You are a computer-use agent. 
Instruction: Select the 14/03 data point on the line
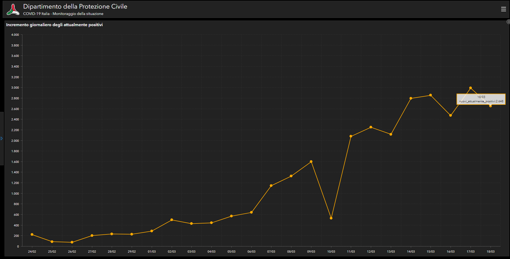coord(411,98)
